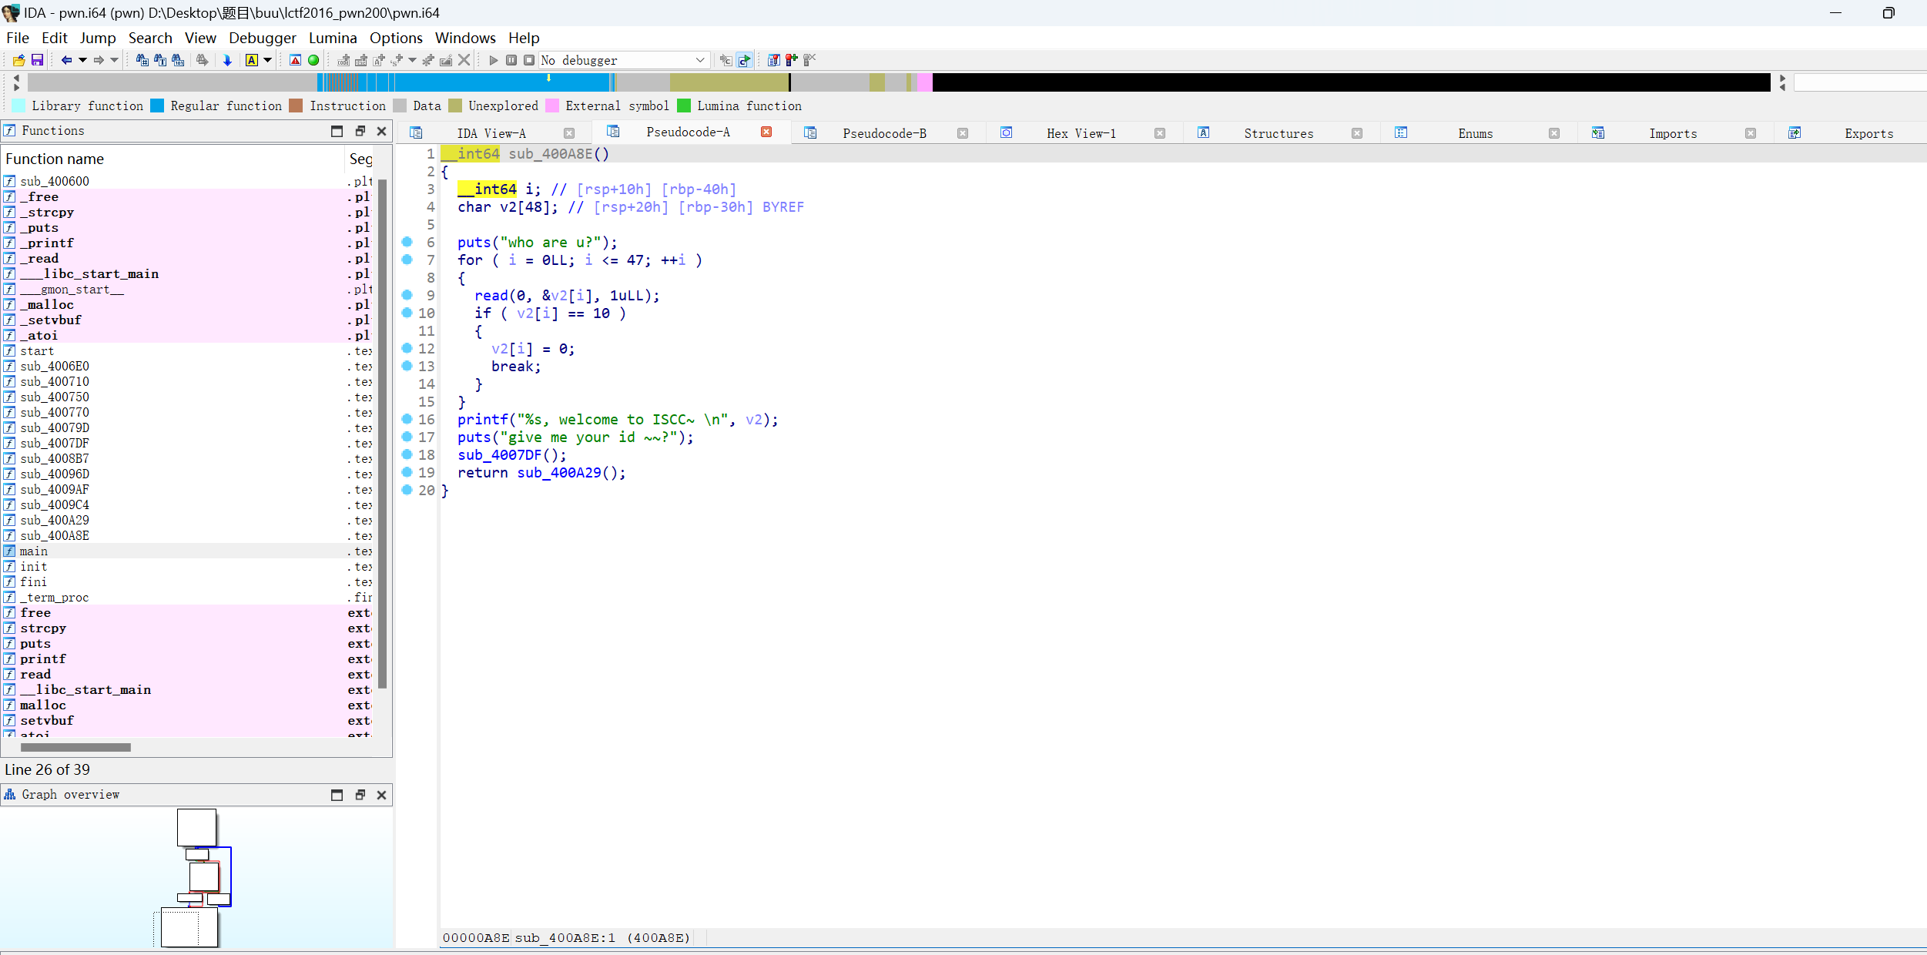Click the Save database icon

37,60
